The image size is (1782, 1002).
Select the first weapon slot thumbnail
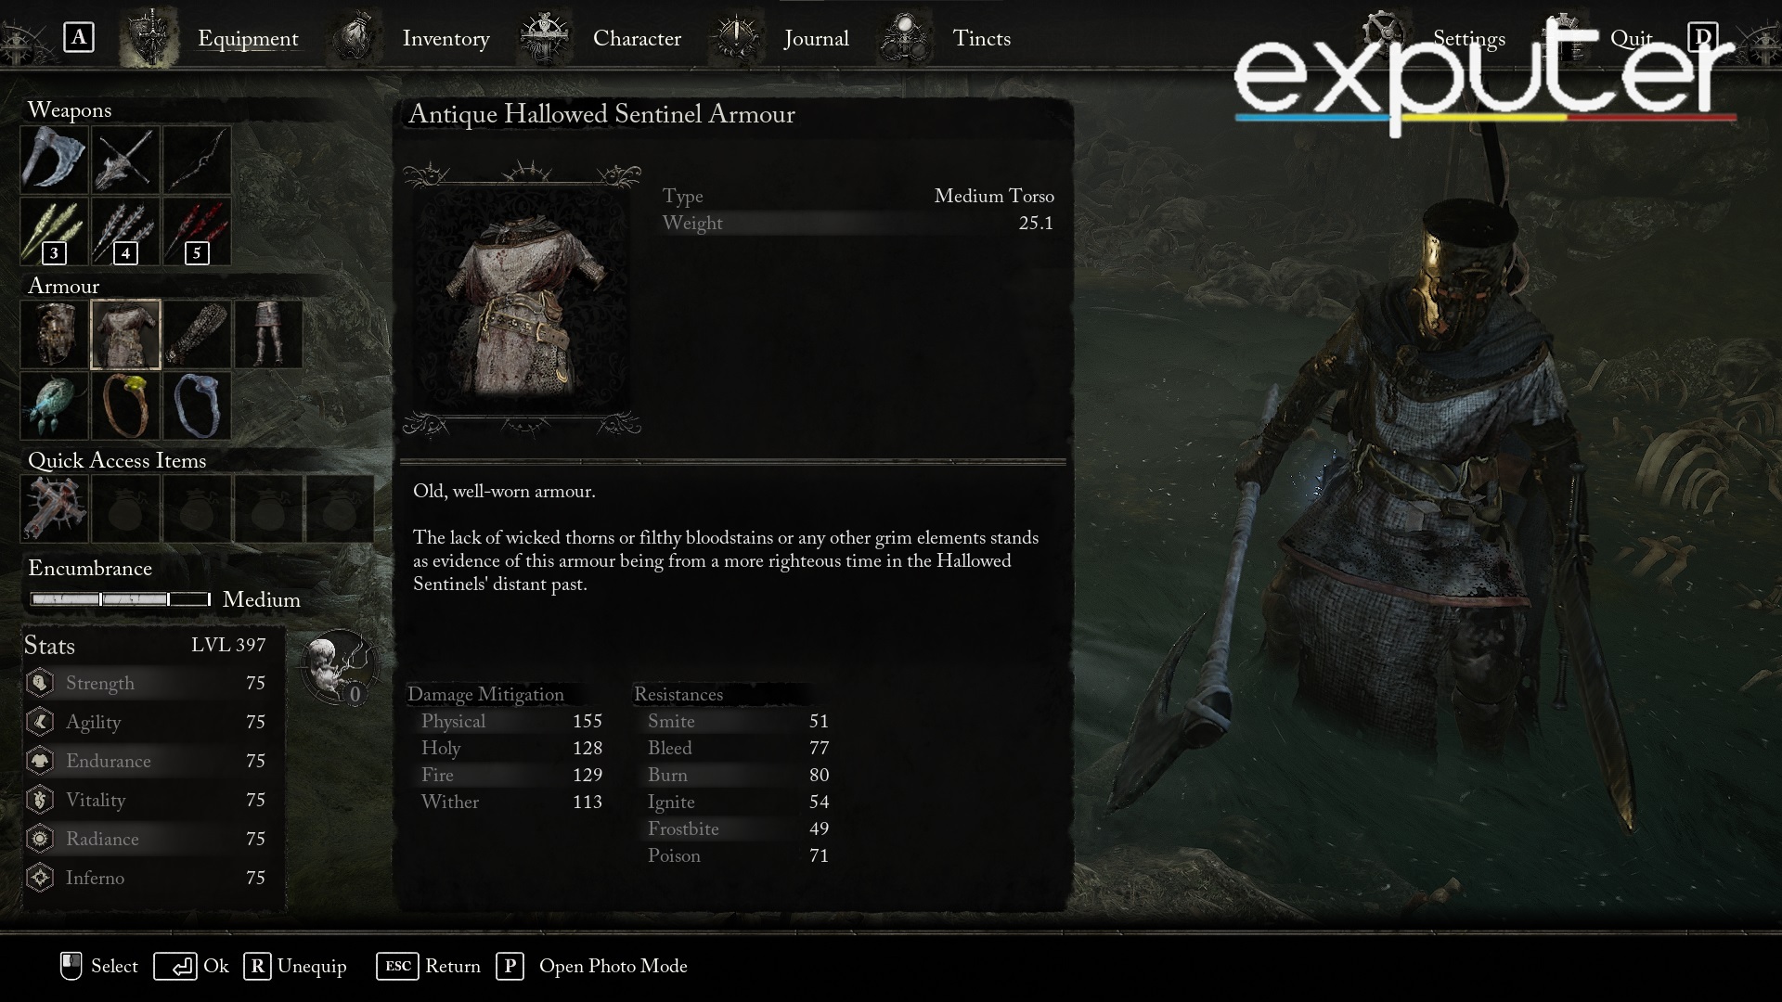[x=54, y=161]
